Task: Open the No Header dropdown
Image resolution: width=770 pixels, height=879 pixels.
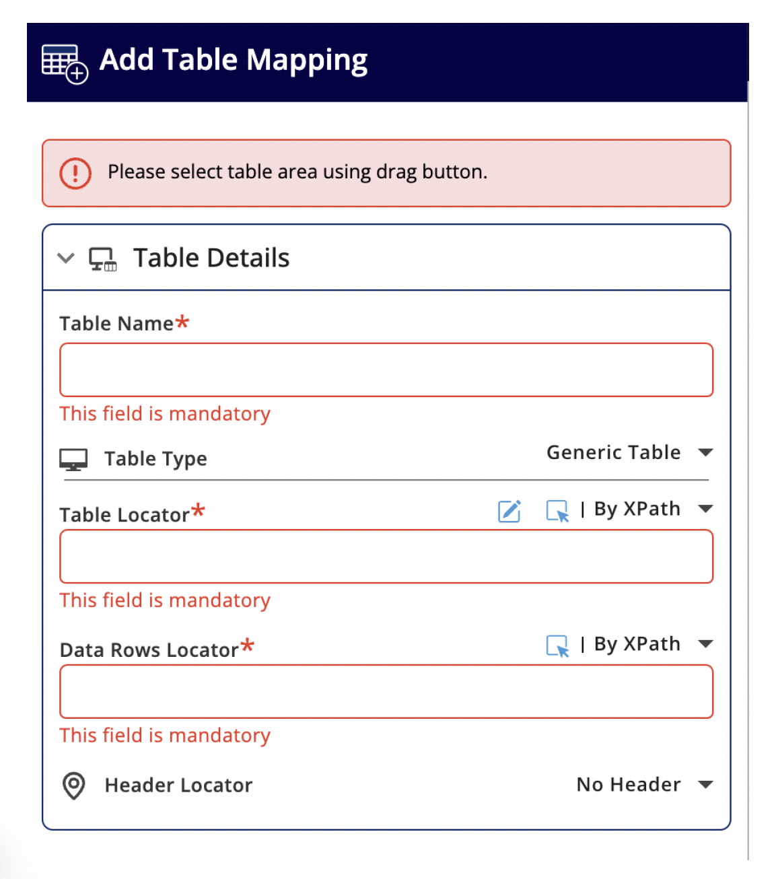Action: pyautogui.click(x=645, y=785)
